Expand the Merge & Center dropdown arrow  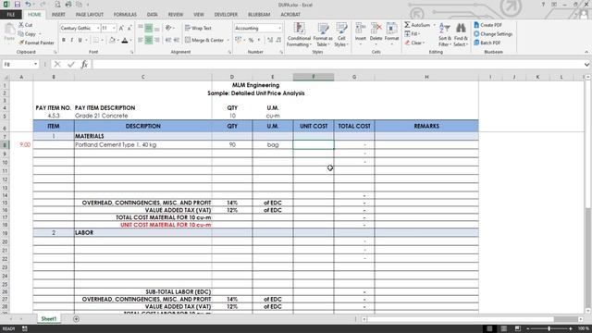click(x=228, y=40)
